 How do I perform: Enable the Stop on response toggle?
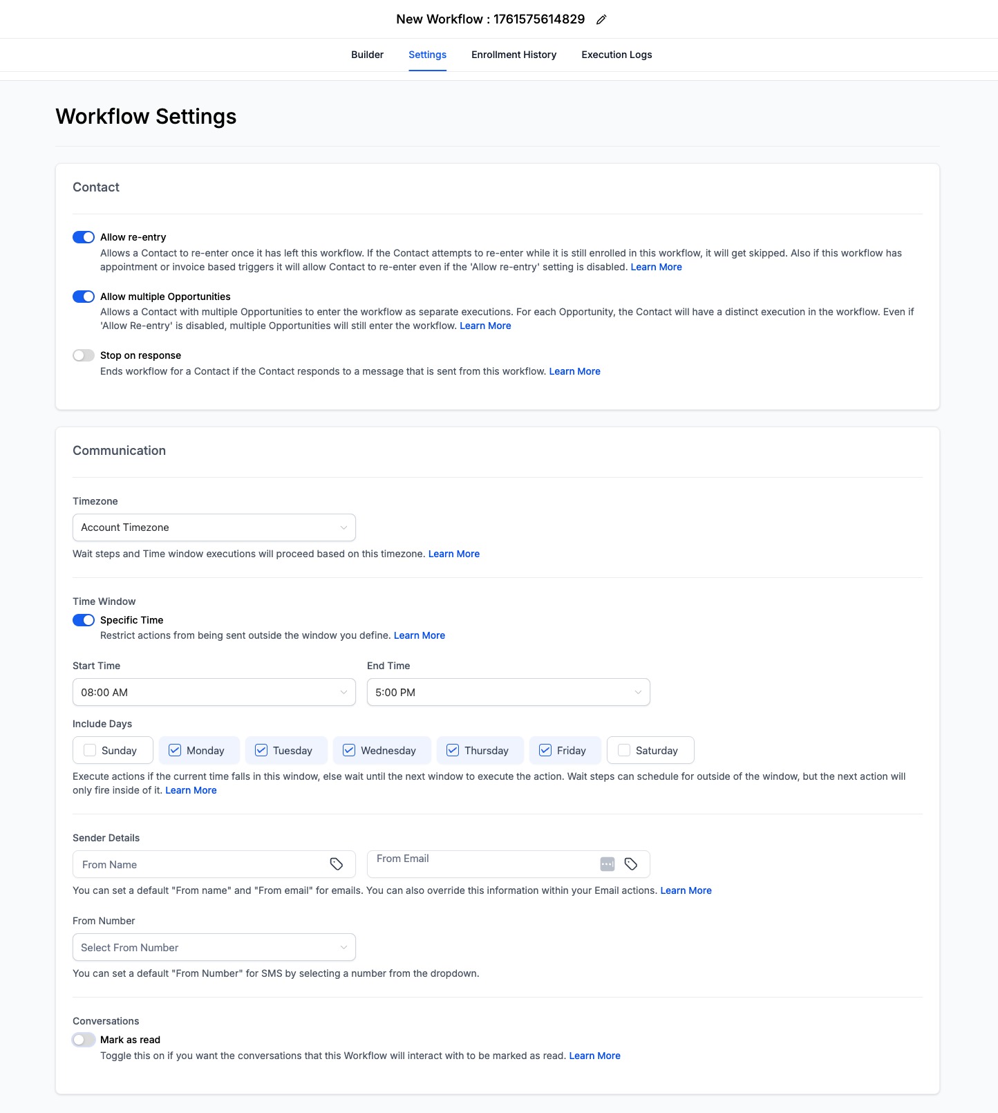pos(84,355)
